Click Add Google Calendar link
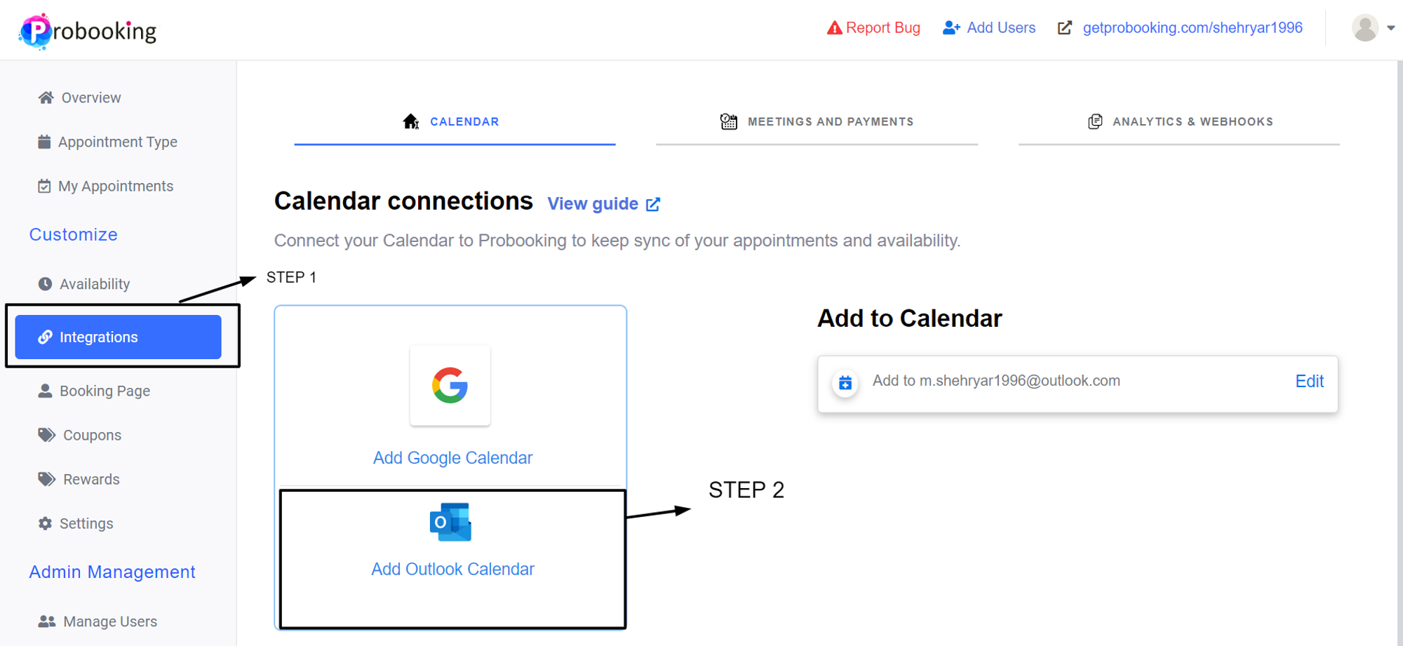 452,458
